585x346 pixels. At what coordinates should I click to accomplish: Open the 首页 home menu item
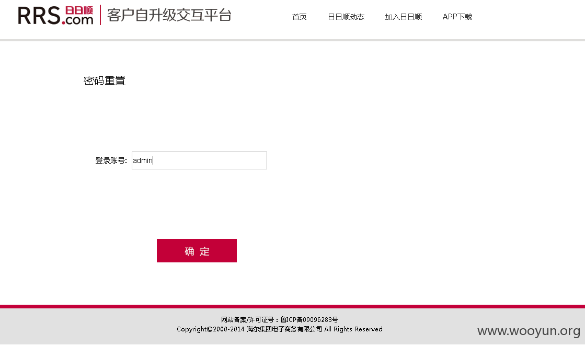[x=299, y=17]
